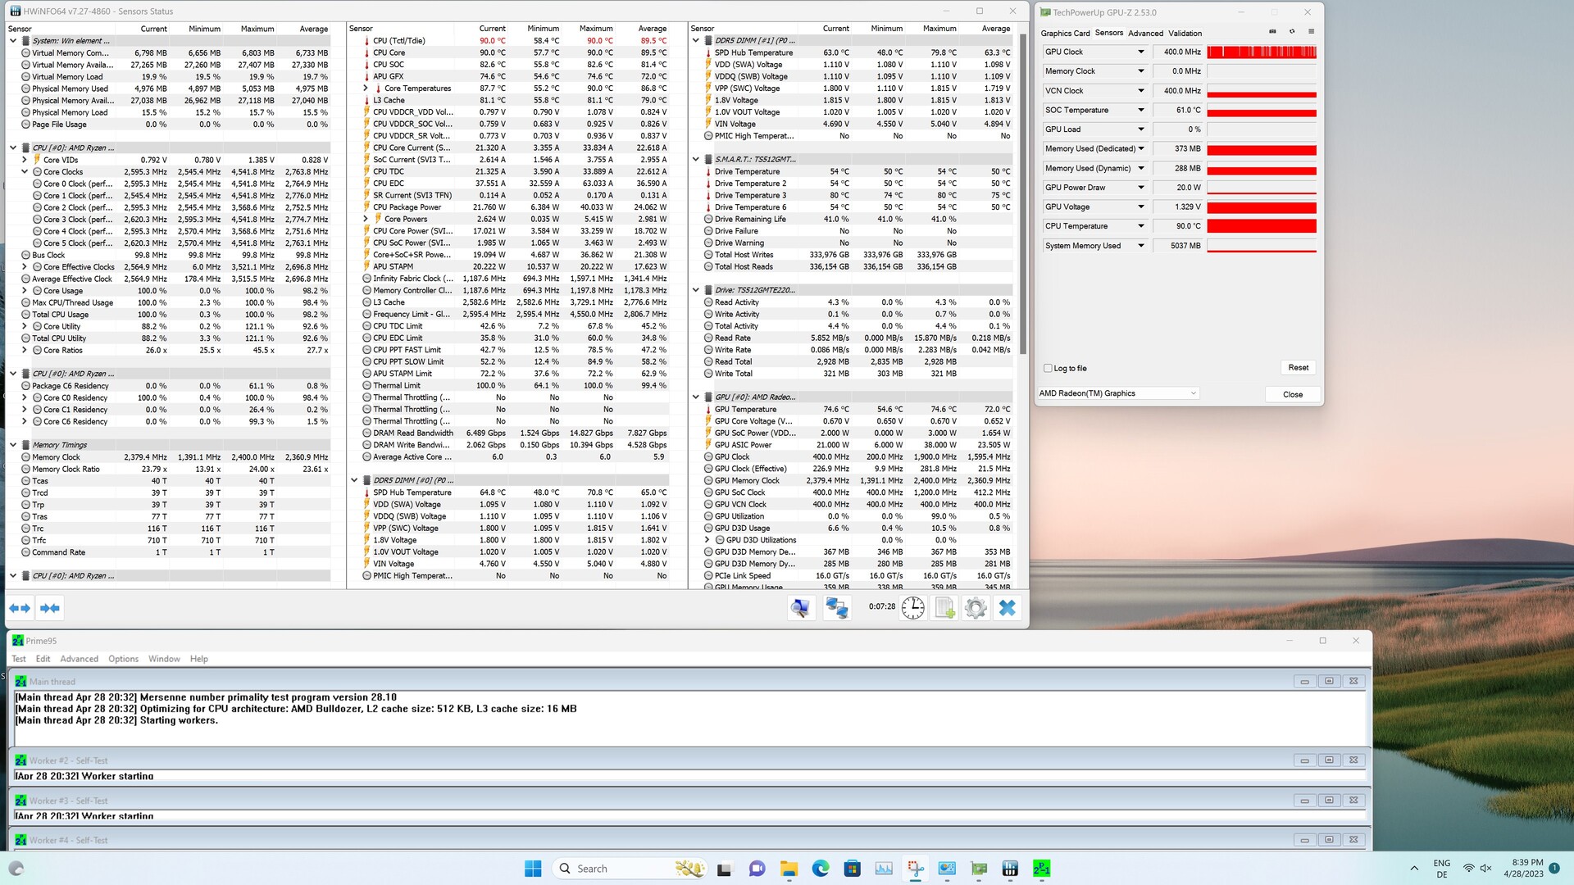Open the AMD Radeon(TM) Graphics device dropdown
Image resolution: width=1574 pixels, height=885 pixels.
pyautogui.click(x=1118, y=393)
